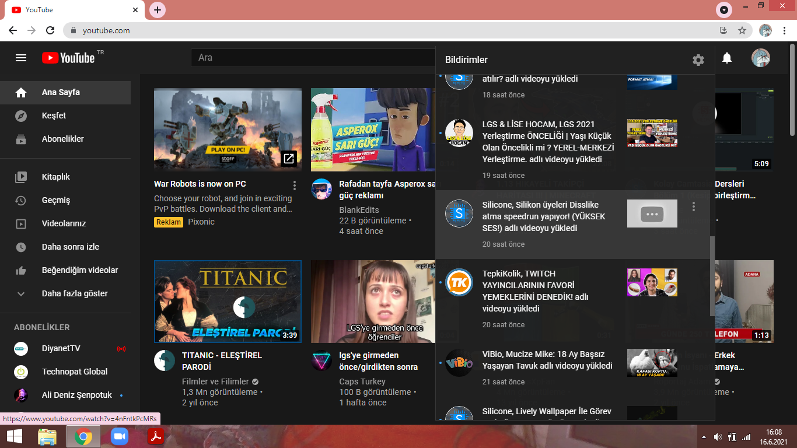This screenshot has width=797, height=448.
Task: Open TepkiKolik notification video thumbnail
Action: 652,282
